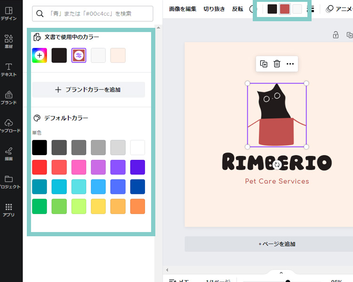Click ページを追加 add page button
The image size is (353, 282).
tap(277, 244)
